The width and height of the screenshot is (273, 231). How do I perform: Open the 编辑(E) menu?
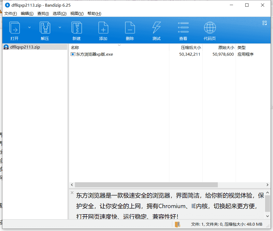pyautogui.click(x=27, y=14)
